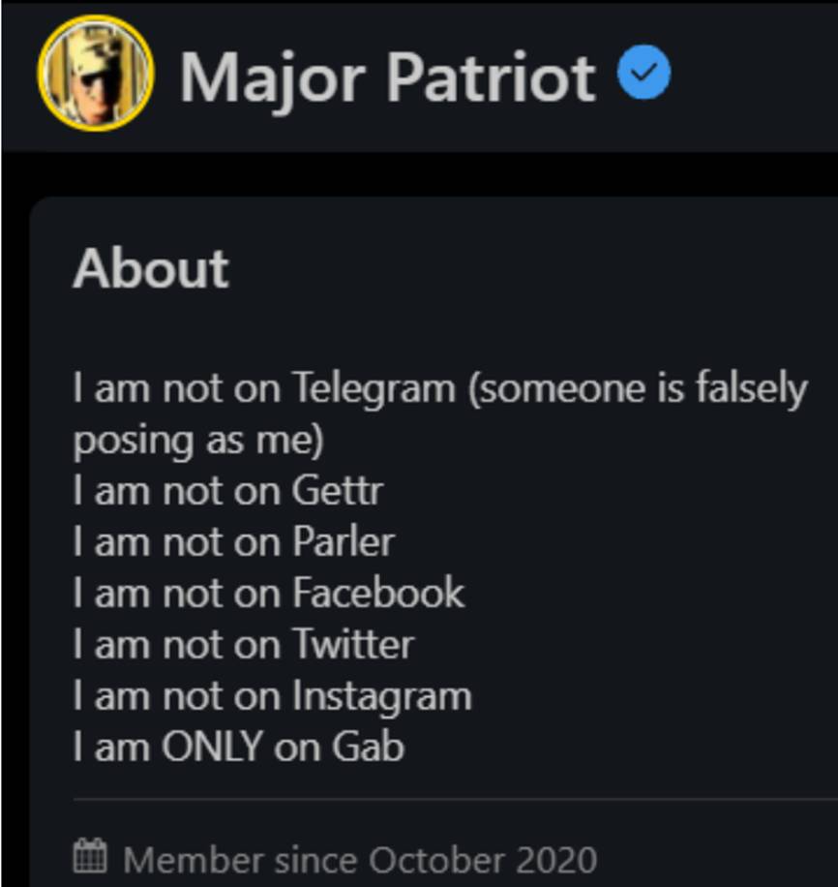Click the Member since October 2020 text

tap(360, 859)
